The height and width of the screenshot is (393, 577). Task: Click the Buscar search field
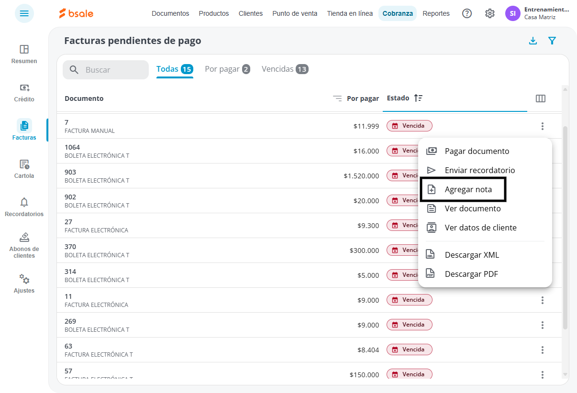[x=106, y=70]
